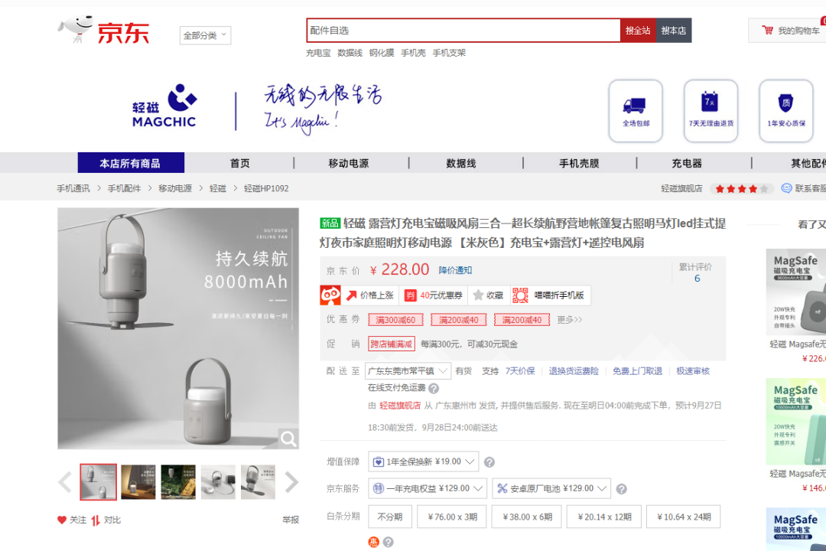Click the 手机通讯 breadcrumb

pyautogui.click(x=73, y=188)
